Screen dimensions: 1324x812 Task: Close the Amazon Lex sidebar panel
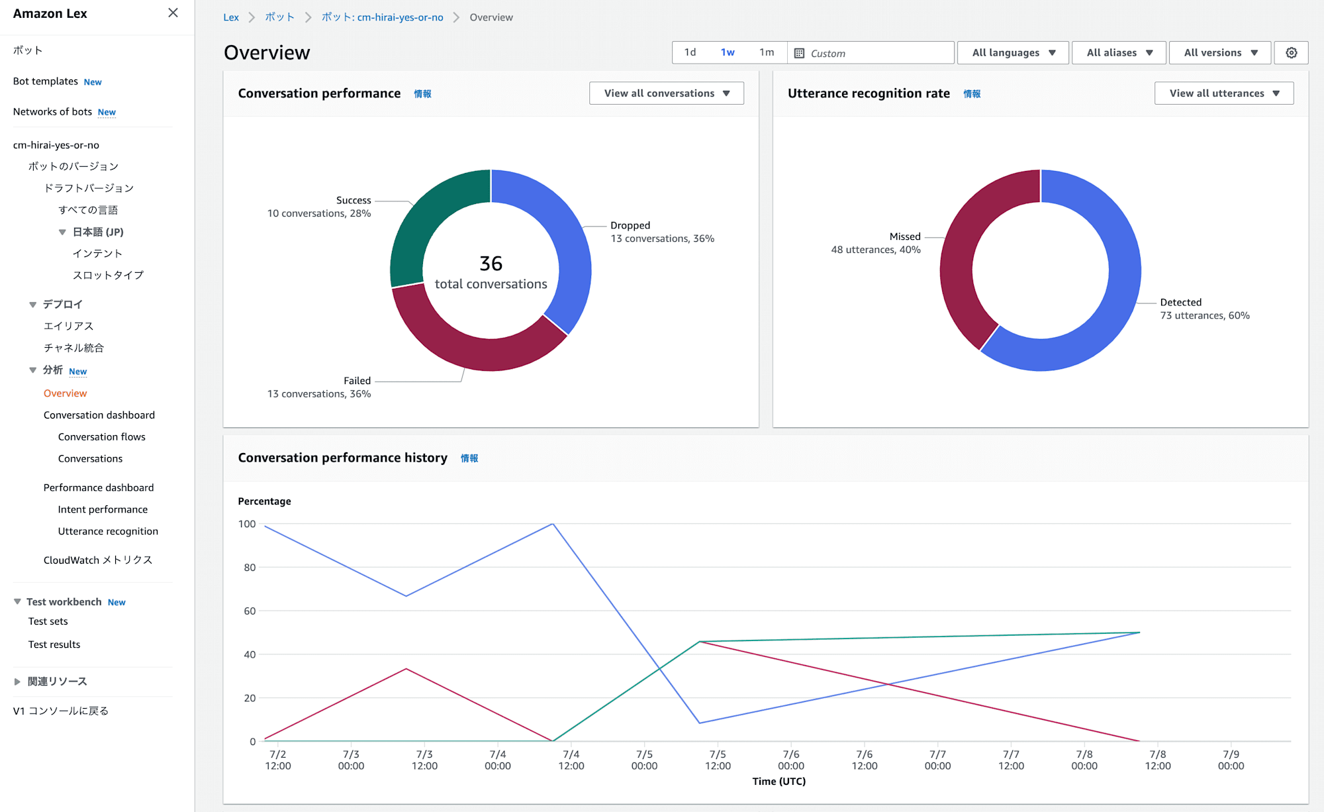pos(173,13)
